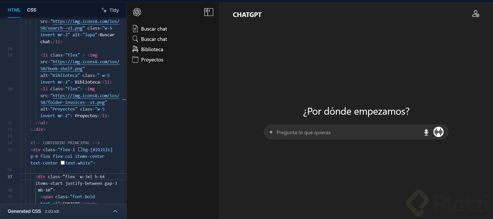Viewport: 493px width, 219px height.
Task: Click the Tidy button to format code
Action: [x=110, y=10]
